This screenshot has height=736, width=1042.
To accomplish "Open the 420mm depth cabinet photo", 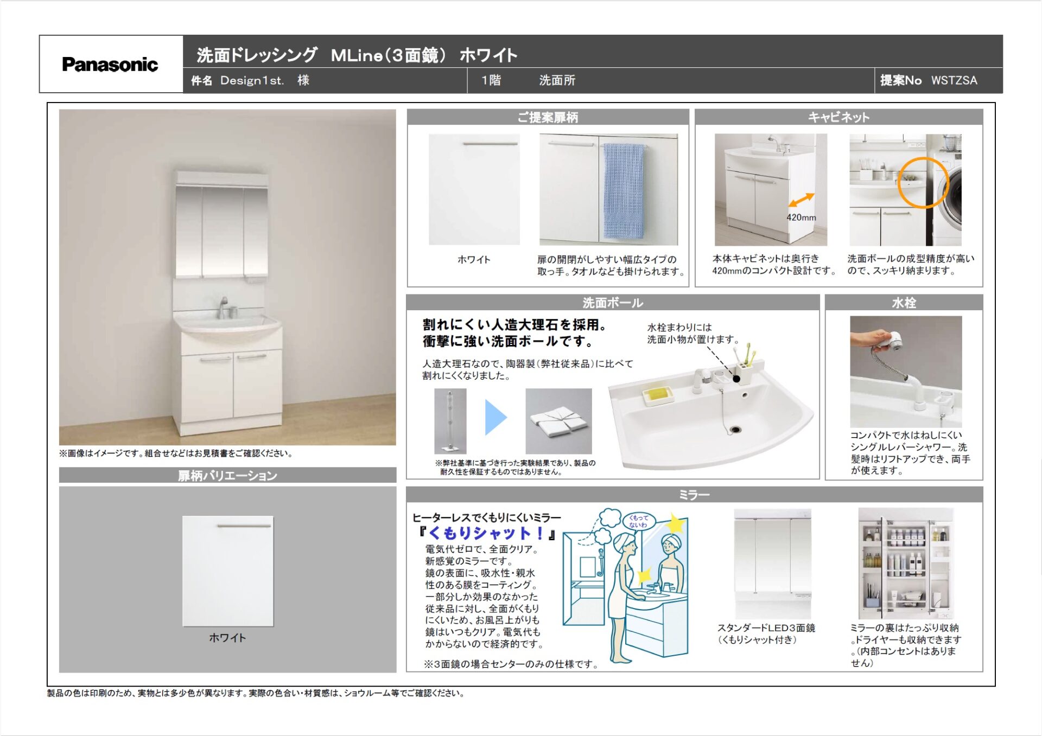I will point(771,190).
